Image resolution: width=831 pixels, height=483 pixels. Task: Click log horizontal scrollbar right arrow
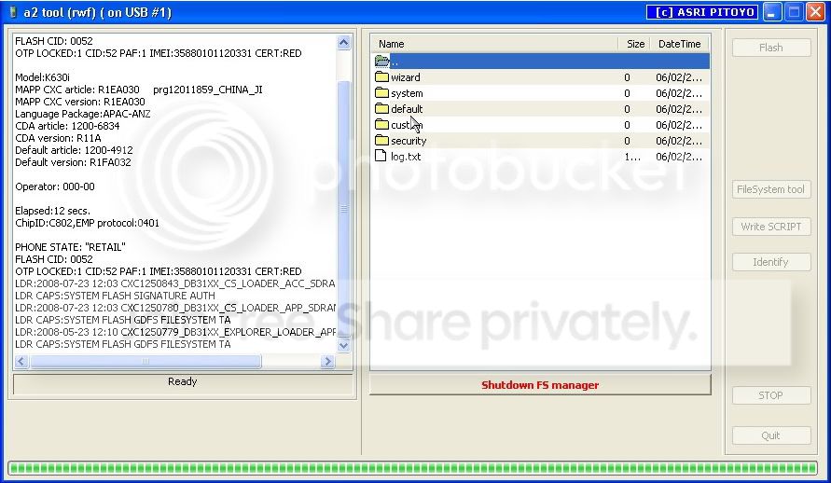coord(327,361)
